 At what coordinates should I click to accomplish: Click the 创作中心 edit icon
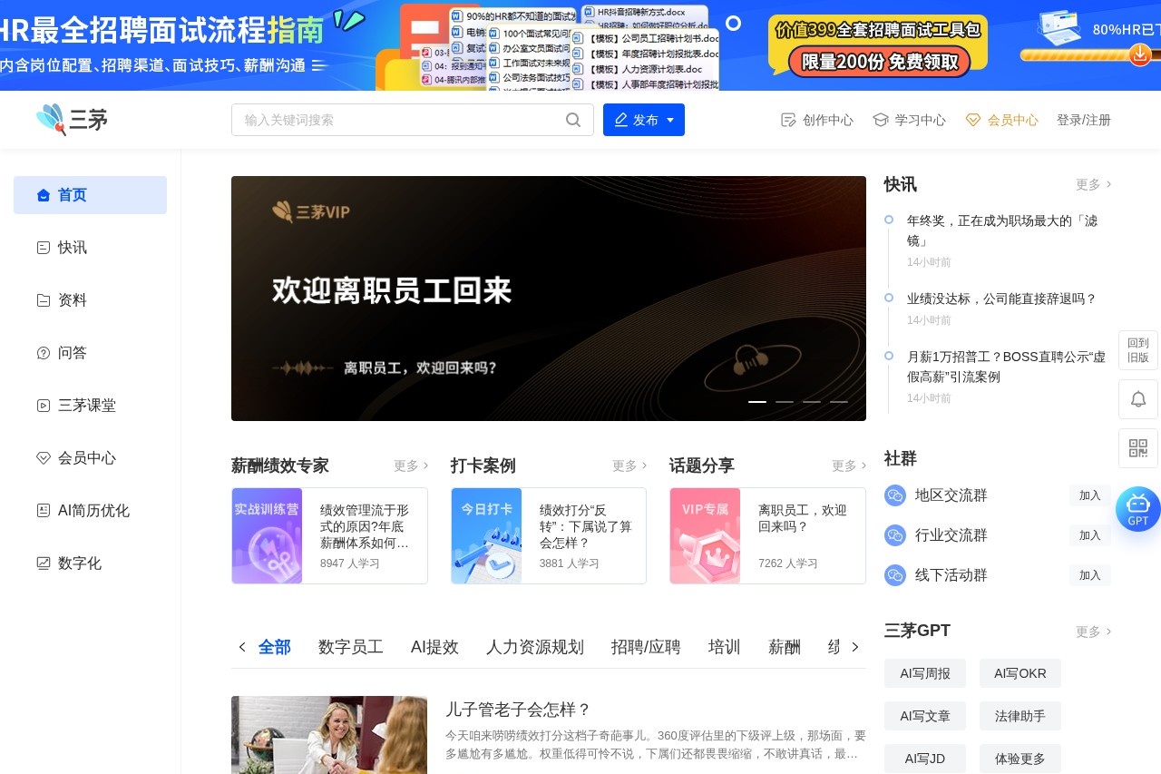coord(788,120)
